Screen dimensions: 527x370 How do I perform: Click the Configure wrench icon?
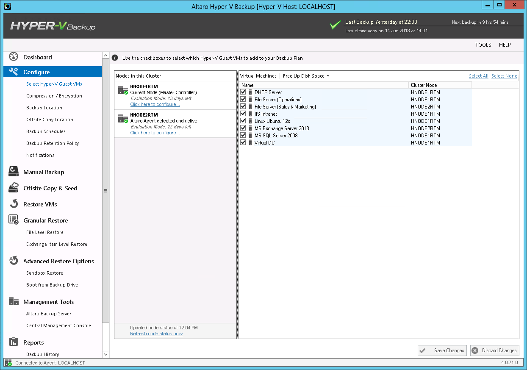click(14, 72)
